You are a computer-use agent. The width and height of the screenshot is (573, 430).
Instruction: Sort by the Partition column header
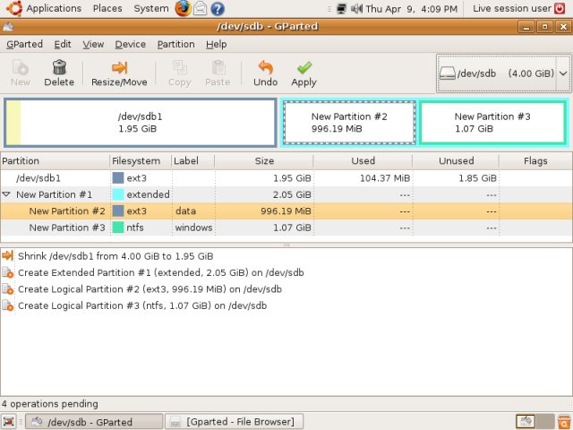coord(56,161)
